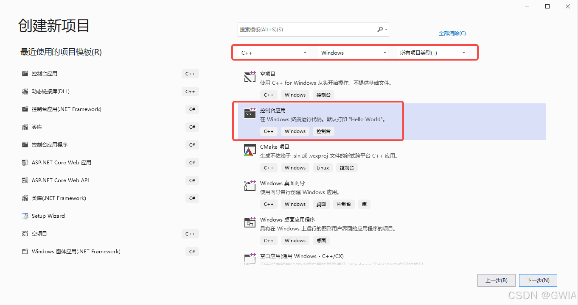This screenshot has width=578, height=305.
Task: Click the highlighted 控制台应用 template icon
Action: click(x=250, y=113)
